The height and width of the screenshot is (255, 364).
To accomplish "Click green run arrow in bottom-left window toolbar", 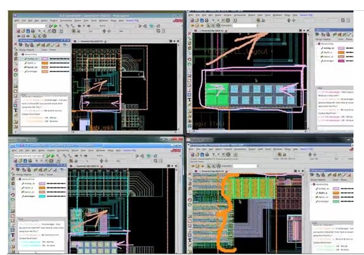I will pos(53,156).
